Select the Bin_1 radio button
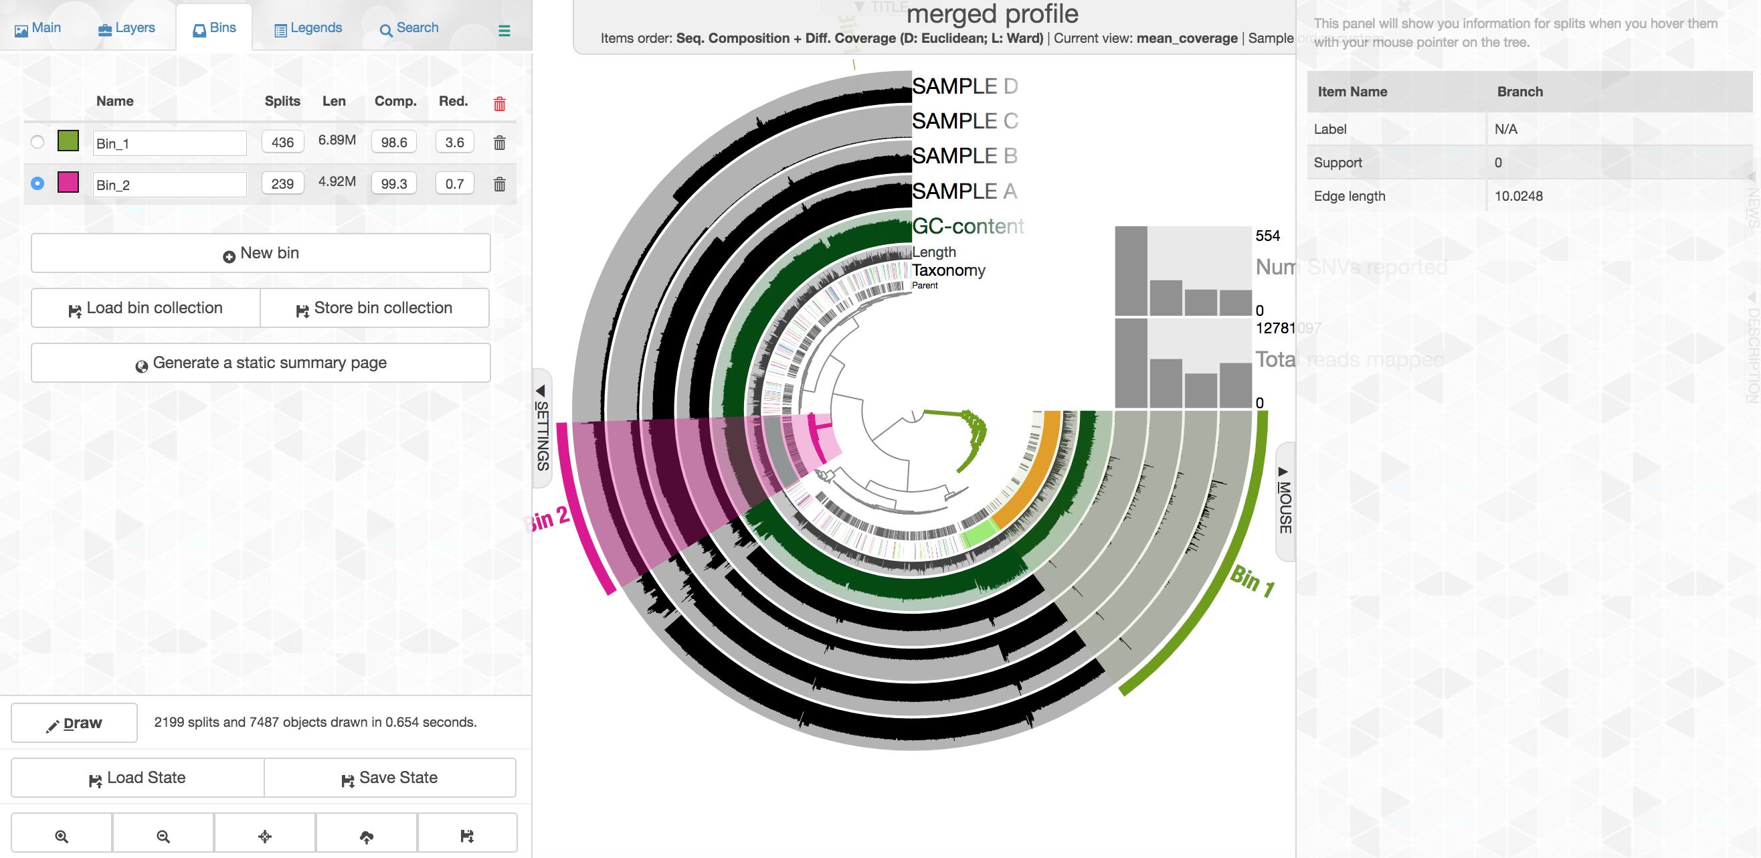This screenshot has width=1761, height=858. click(37, 142)
